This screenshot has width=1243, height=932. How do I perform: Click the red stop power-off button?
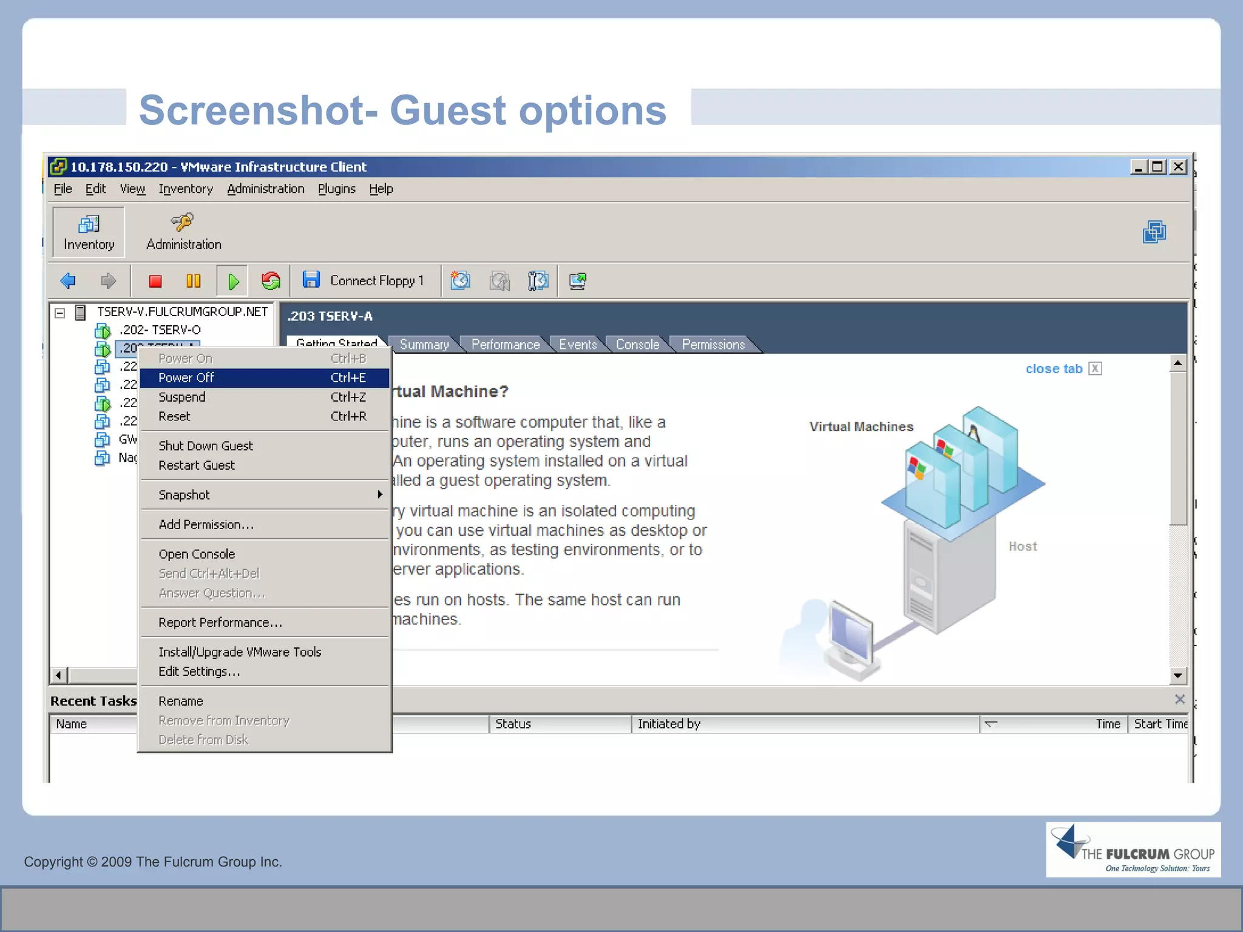[155, 281]
